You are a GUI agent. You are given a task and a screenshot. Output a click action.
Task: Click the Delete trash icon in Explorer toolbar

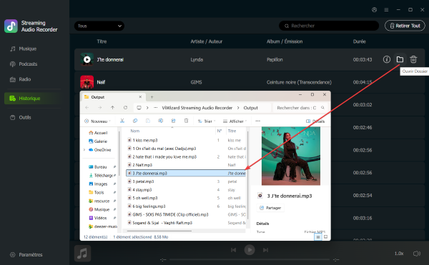[187, 121]
